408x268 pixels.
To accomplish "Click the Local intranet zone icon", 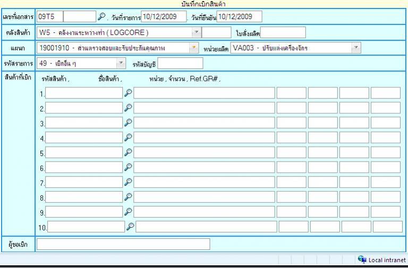I will (x=362, y=260).
